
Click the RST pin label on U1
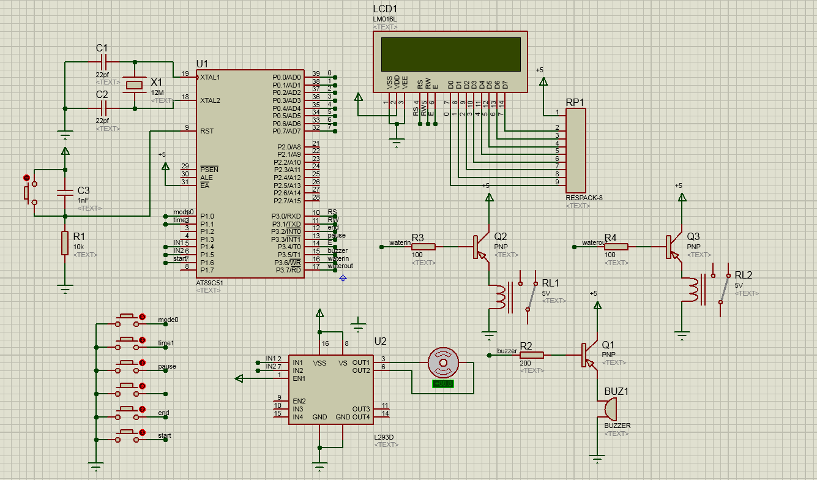[206, 131]
